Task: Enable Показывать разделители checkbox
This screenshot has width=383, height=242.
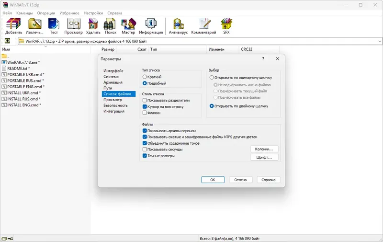Action: [145, 100]
